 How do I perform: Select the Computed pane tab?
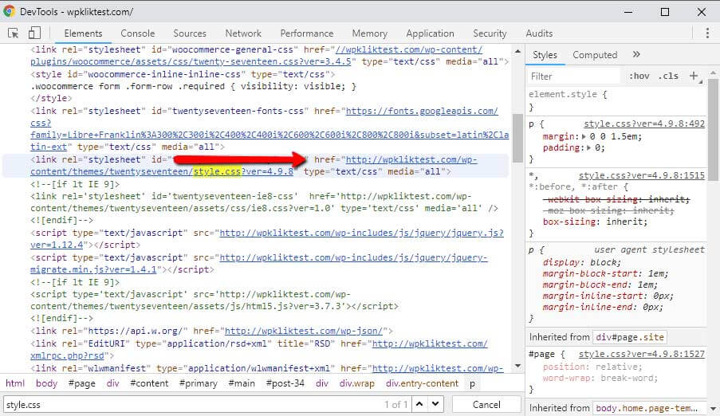pyautogui.click(x=595, y=55)
